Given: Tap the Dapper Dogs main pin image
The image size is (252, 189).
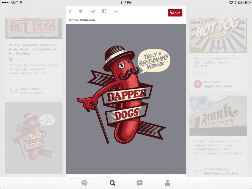Looking at the screenshot, I should click(x=126, y=99).
